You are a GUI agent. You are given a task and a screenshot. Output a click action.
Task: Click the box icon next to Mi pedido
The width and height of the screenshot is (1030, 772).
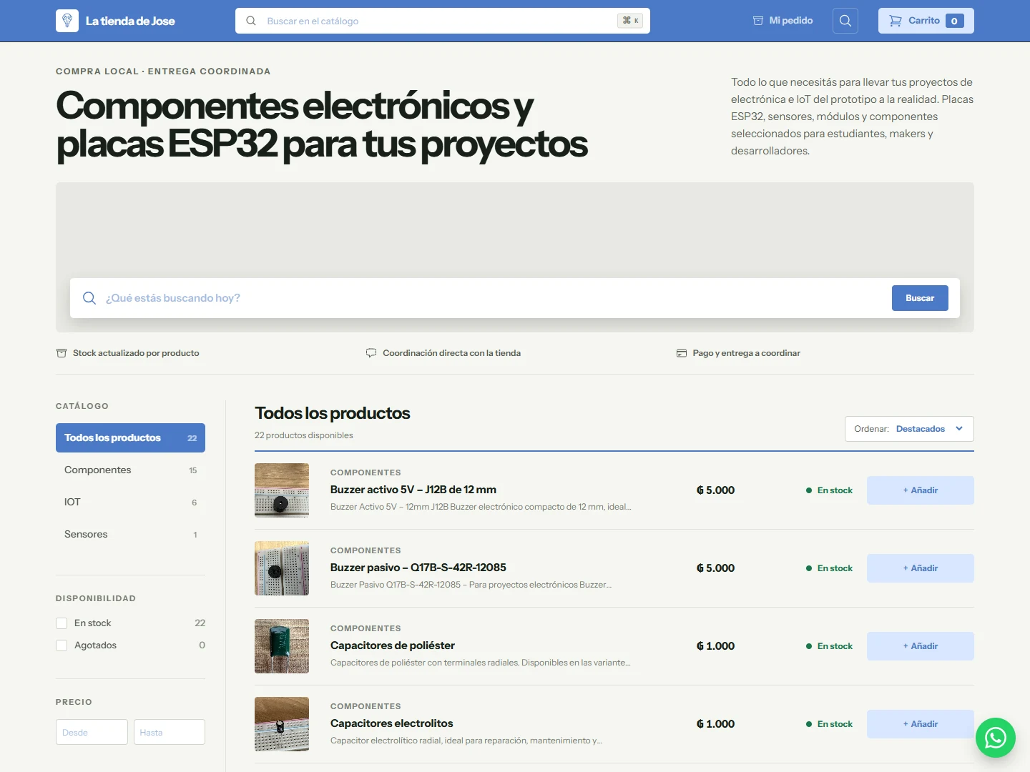pyautogui.click(x=758, y=21)
